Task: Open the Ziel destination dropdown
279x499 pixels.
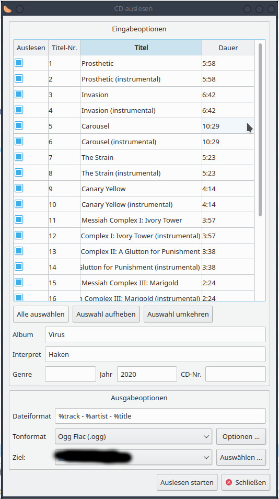Action: (133, 457)
